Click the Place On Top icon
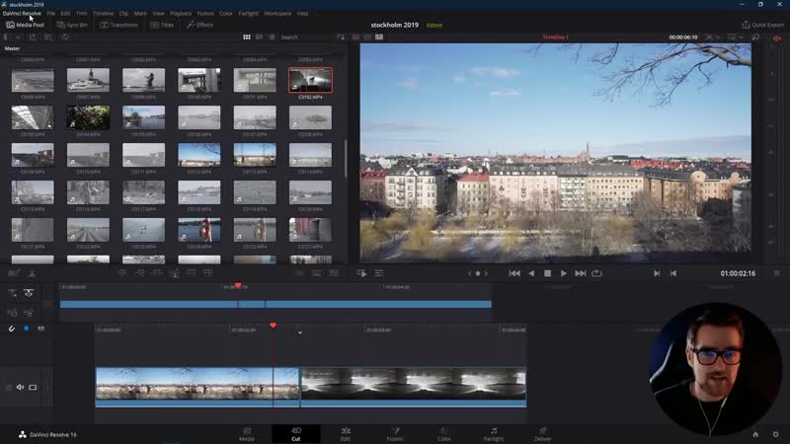The image size is (790, 444). 192,273
